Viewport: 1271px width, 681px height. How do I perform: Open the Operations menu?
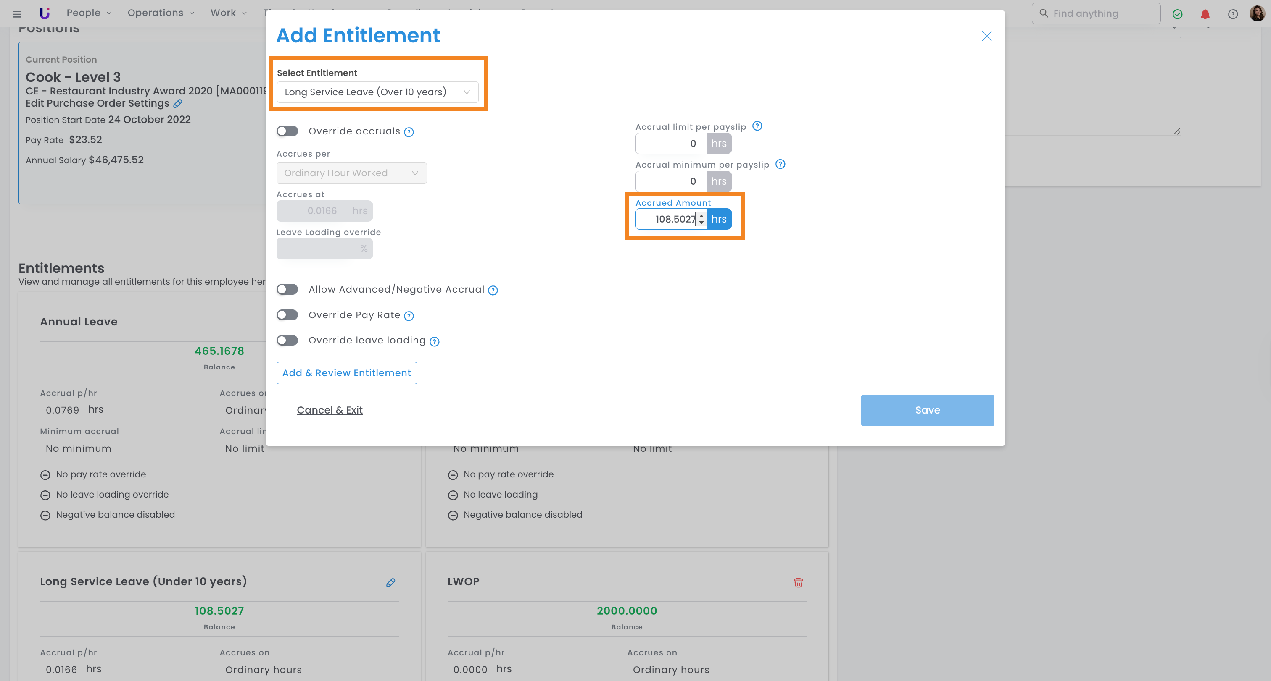coord(161,13)
